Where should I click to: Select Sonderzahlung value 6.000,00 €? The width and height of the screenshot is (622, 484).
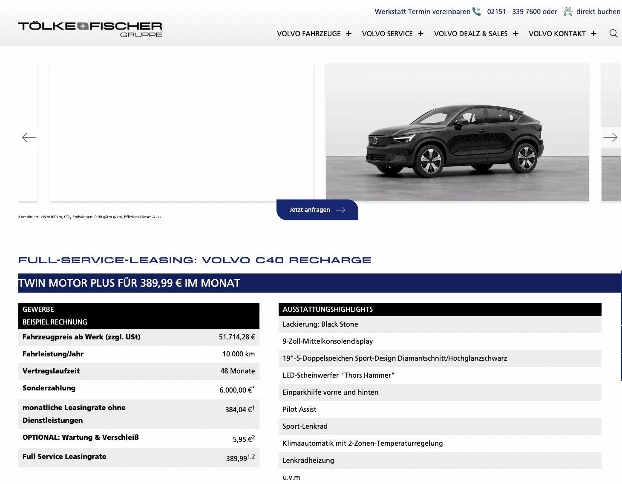click(237, 390)
